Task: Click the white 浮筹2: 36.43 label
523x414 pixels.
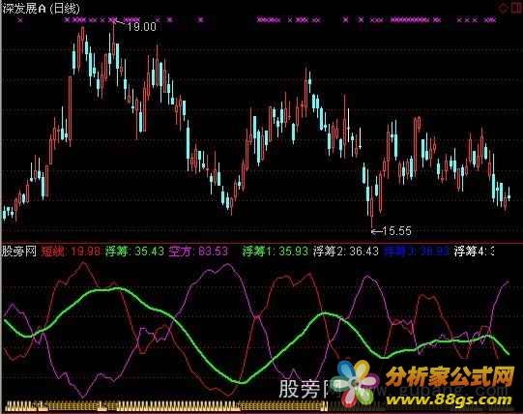Action: pos(346,251)
